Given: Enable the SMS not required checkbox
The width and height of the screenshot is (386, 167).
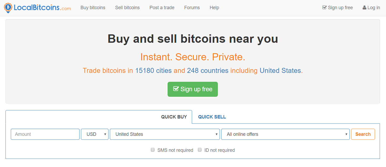Looking at the screenshot, I should (x=153, y=150).
